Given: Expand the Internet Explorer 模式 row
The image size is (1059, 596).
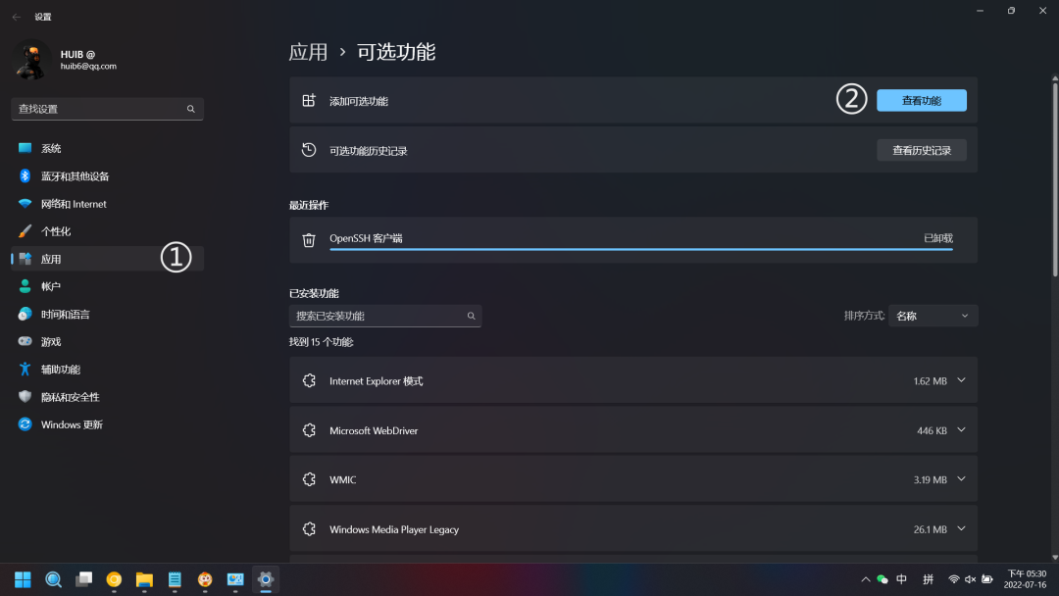Looking at the screenshot, I should 633,380.
